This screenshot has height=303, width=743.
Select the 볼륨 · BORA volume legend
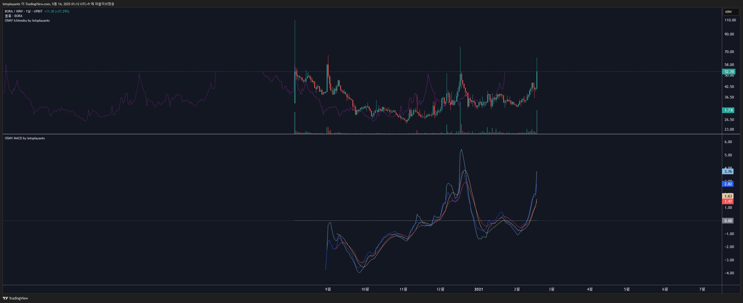click(x=14, y=16)
